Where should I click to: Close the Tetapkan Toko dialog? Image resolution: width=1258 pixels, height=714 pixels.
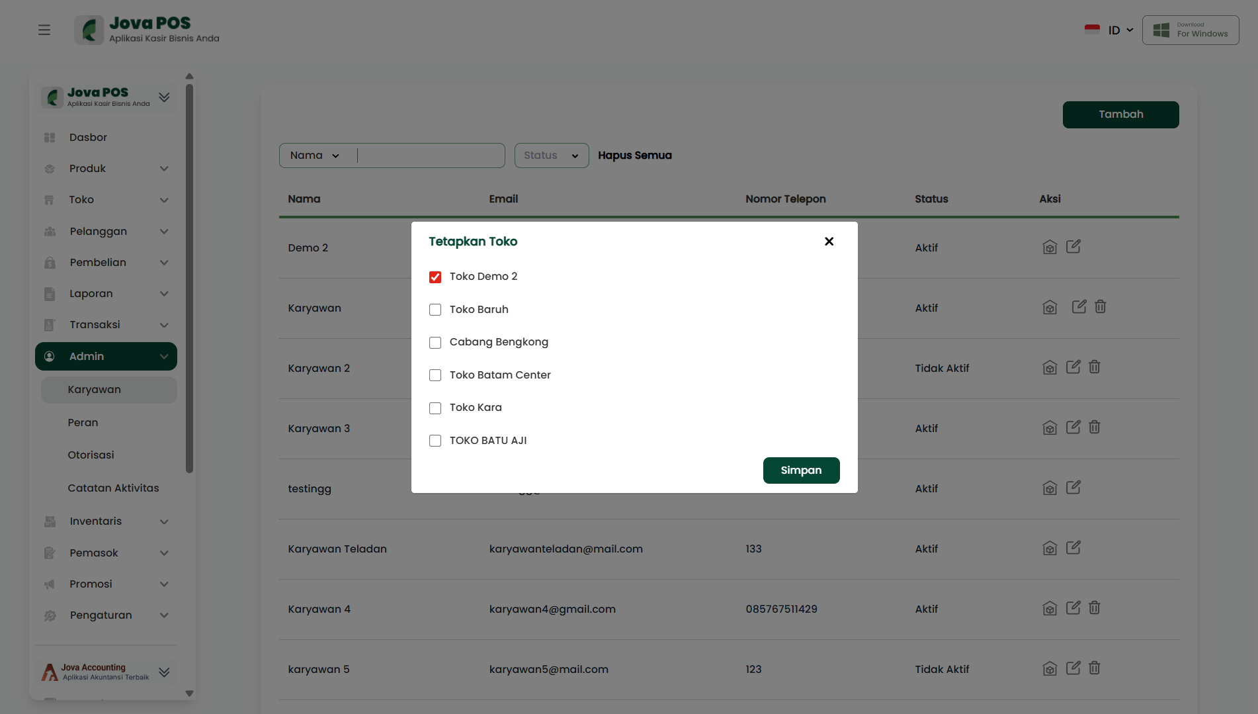[x=829, y=242]
